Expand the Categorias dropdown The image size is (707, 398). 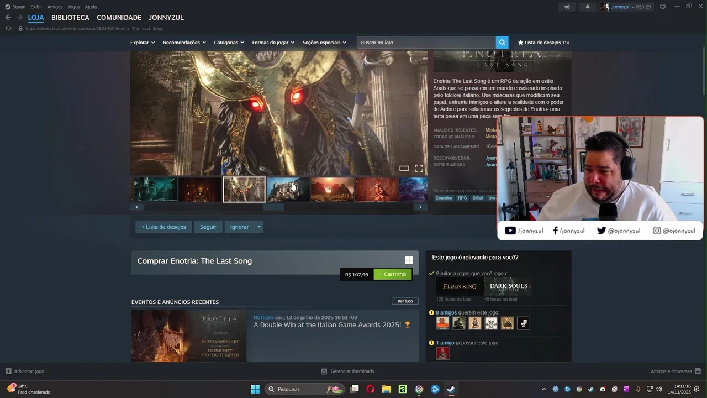(x=229, y=43)
